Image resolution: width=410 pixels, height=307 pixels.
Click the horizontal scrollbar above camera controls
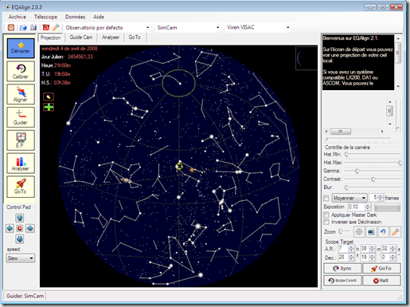tap(354, 132)
